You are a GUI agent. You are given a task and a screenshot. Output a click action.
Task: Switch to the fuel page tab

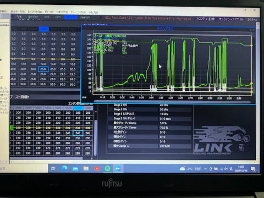tap(19, 16)
